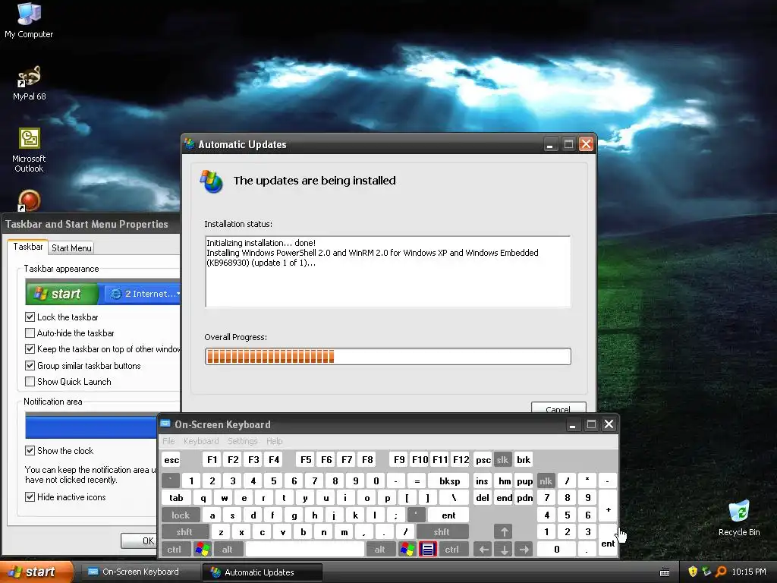Viewport: 777px width, 583px height.
Task: Click the right Windows logo key on keyboard
Action: tap(407, 550)
